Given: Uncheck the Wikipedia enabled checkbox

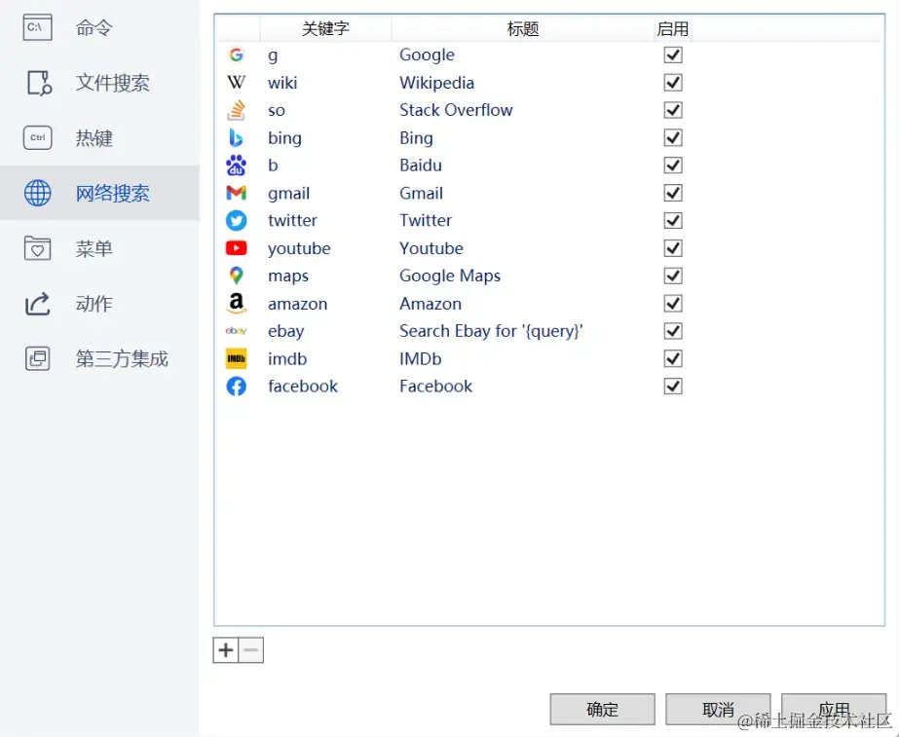Looking at the screenshot, I should click(x=673, y=83).
